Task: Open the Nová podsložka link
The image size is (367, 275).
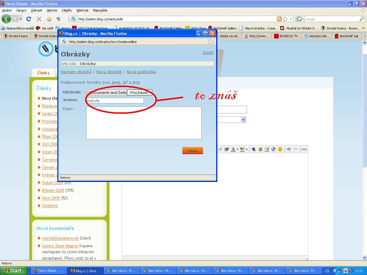Action: [141, 72]
